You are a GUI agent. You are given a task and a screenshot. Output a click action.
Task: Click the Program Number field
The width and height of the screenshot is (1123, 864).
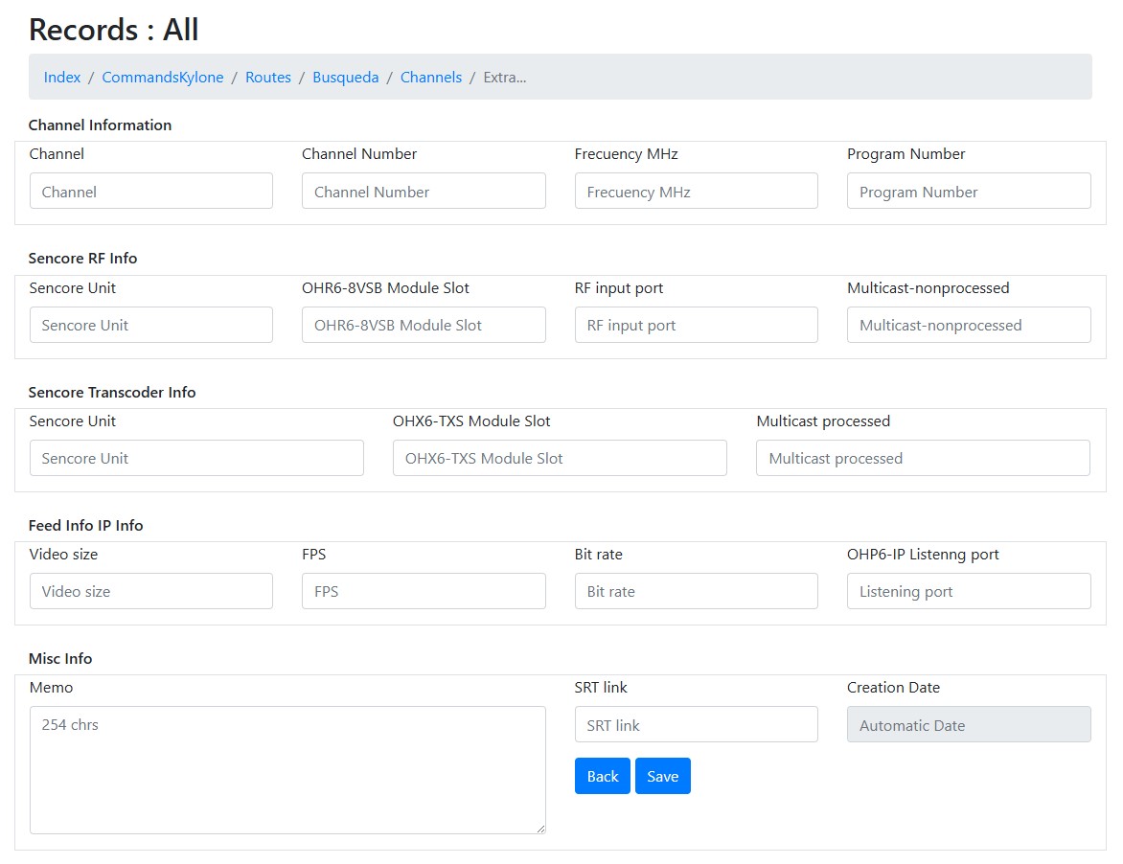[969, 192]
